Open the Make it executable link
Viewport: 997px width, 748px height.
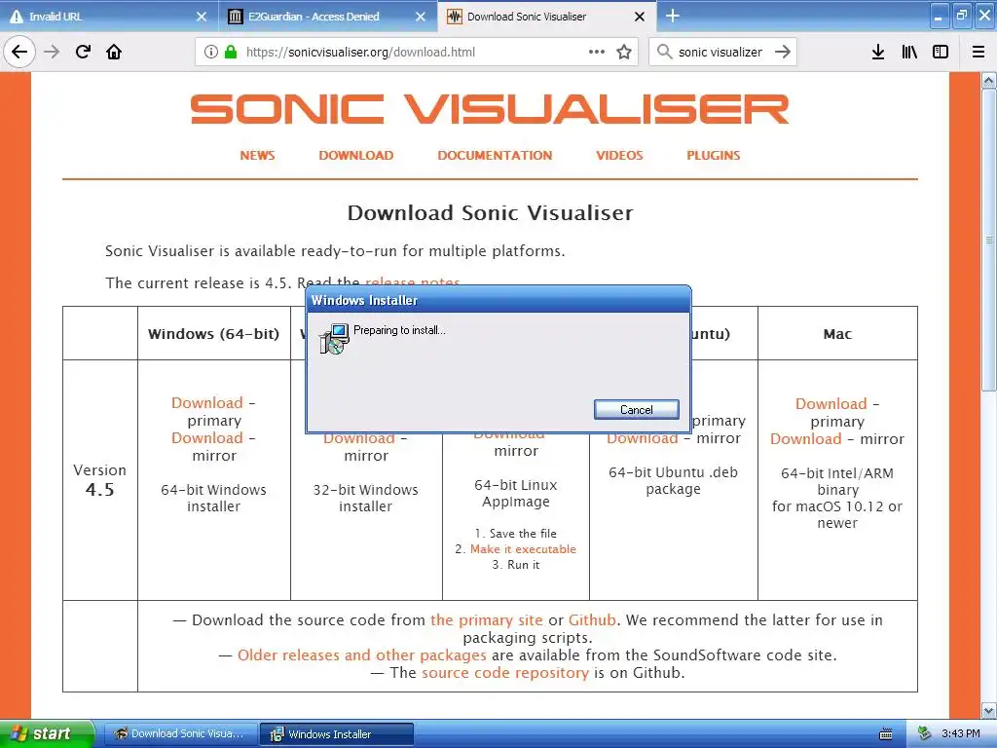coord(523,549)
